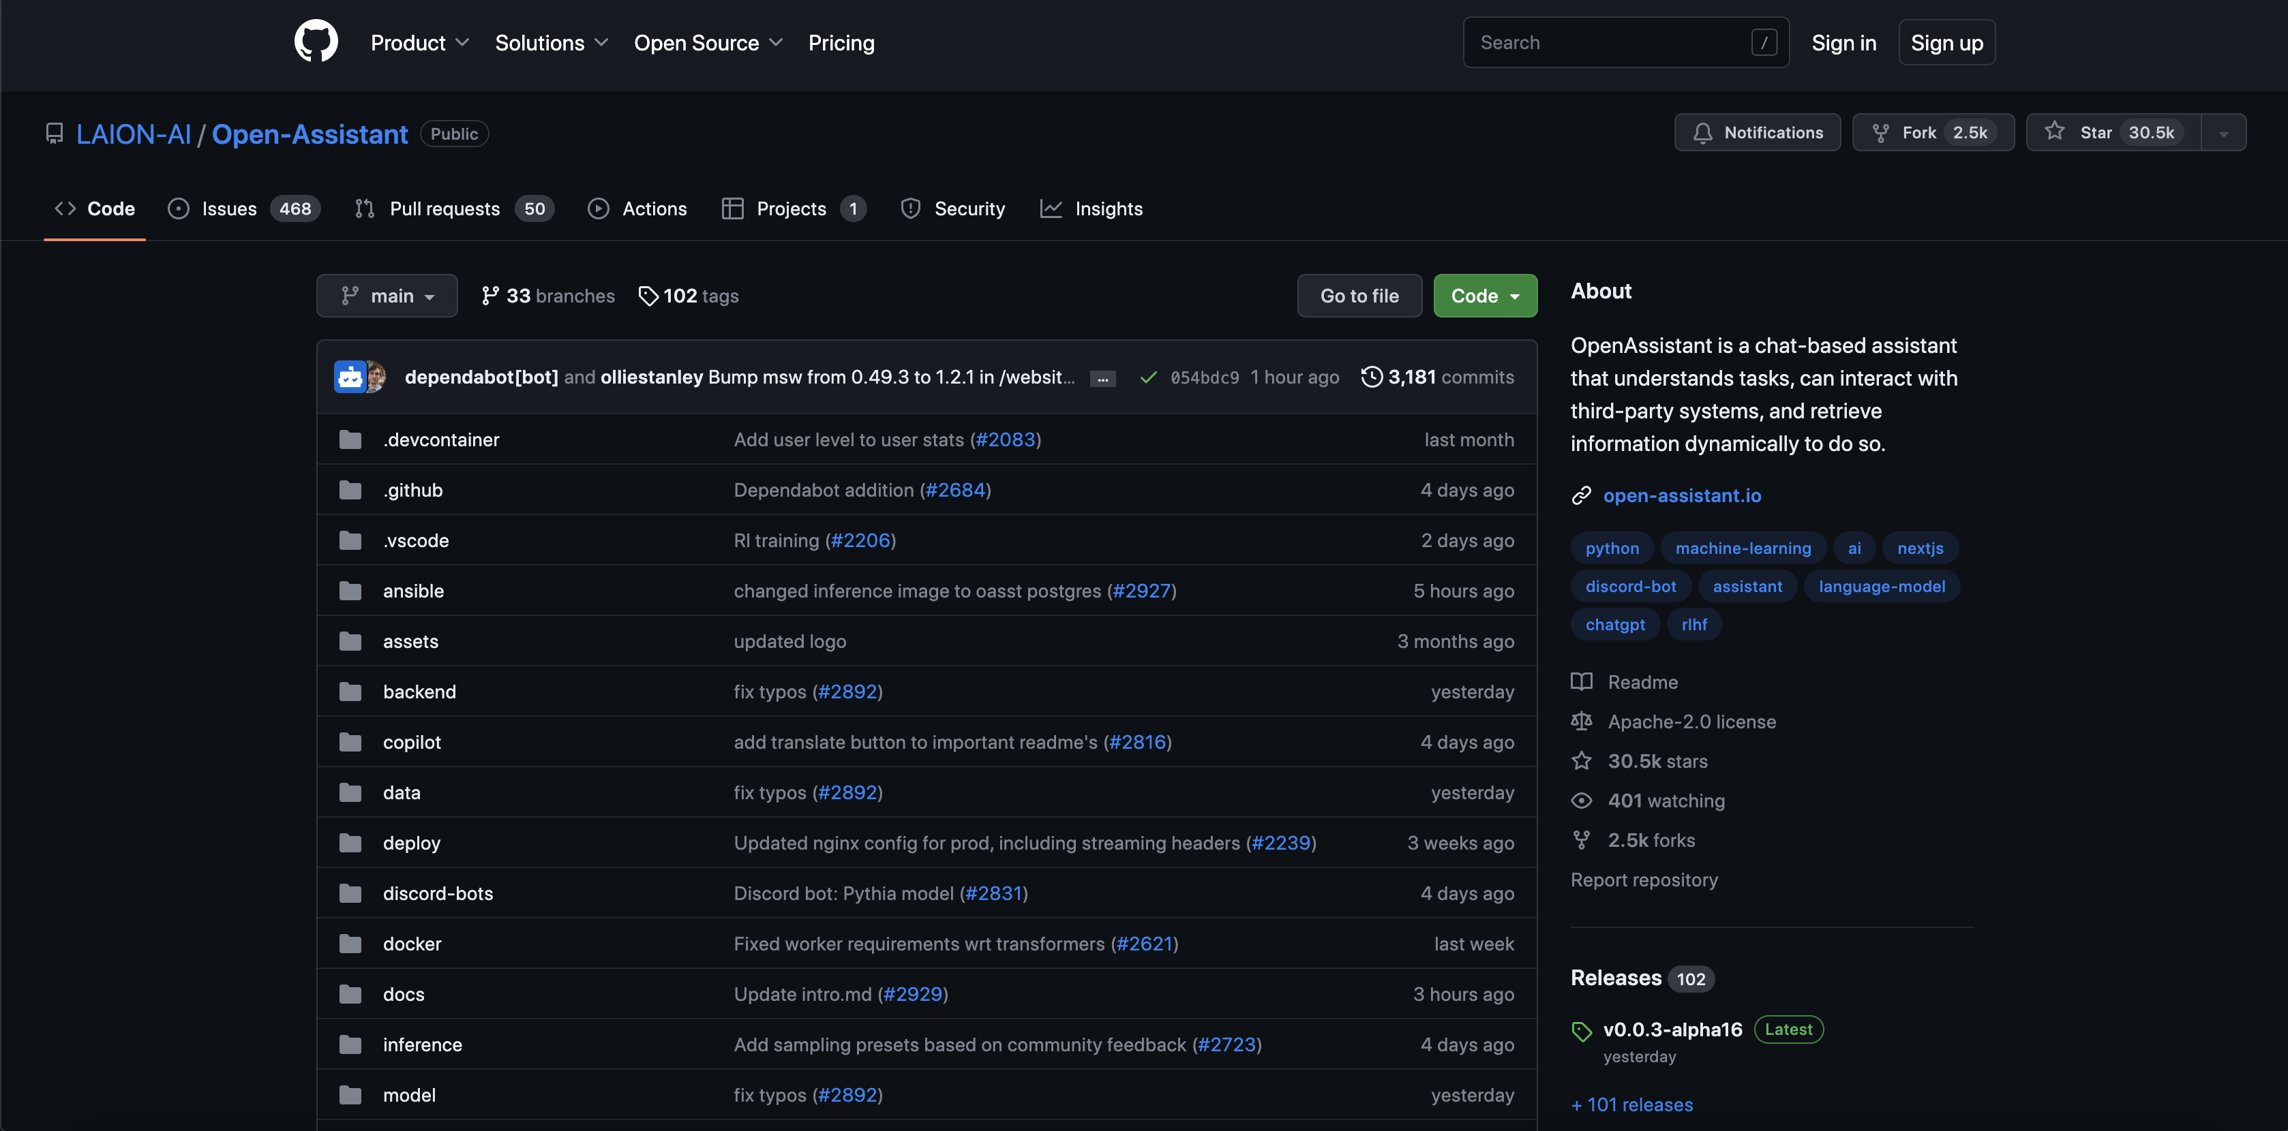
Task: Click the Report repository link
Action: tap(1644, 880)
